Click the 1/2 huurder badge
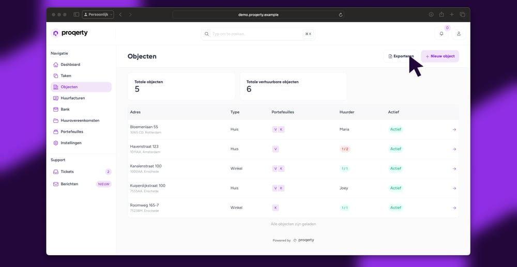Screen dimensions: 517x267 [x=344, y=149]
